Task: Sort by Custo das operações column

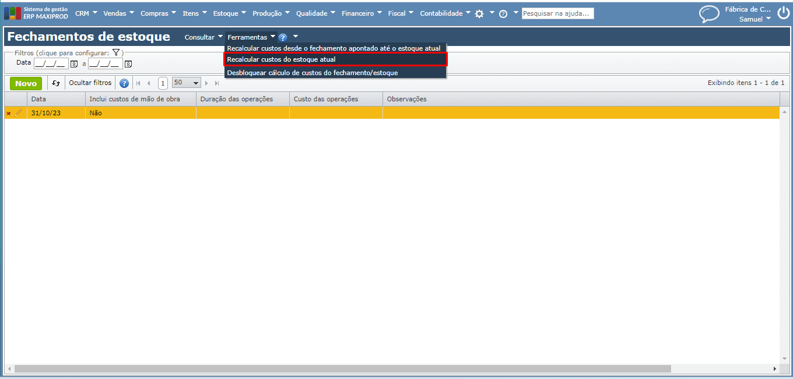Action: (x=336, y=99)
